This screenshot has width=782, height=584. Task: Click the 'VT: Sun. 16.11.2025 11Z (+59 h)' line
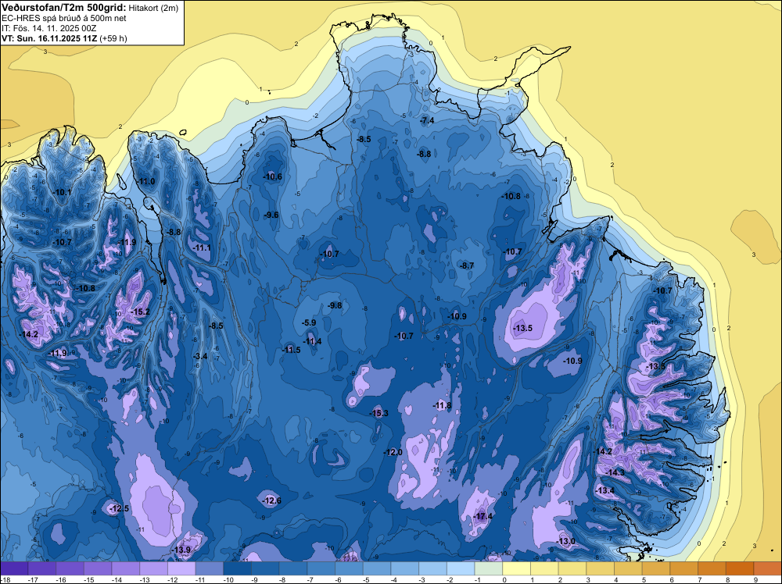click(64, 38)
